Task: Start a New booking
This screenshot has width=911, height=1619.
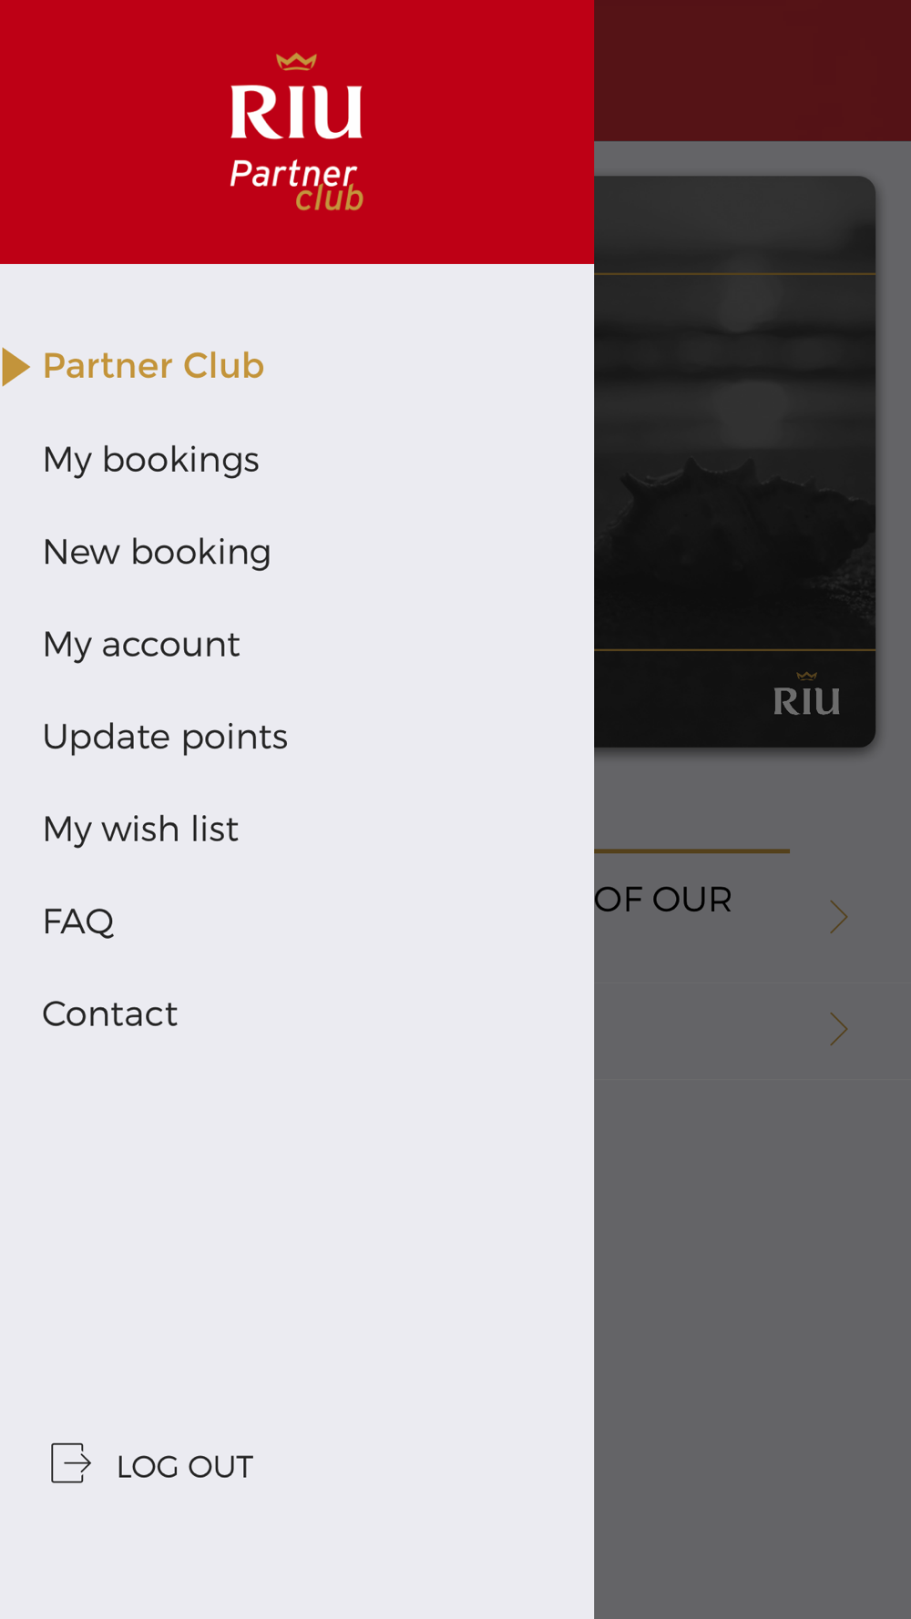Action: (x=157, y=553)
